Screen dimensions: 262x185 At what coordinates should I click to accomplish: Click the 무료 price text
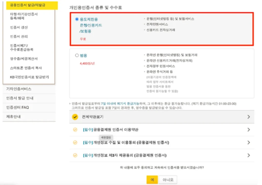coord(83,39)
